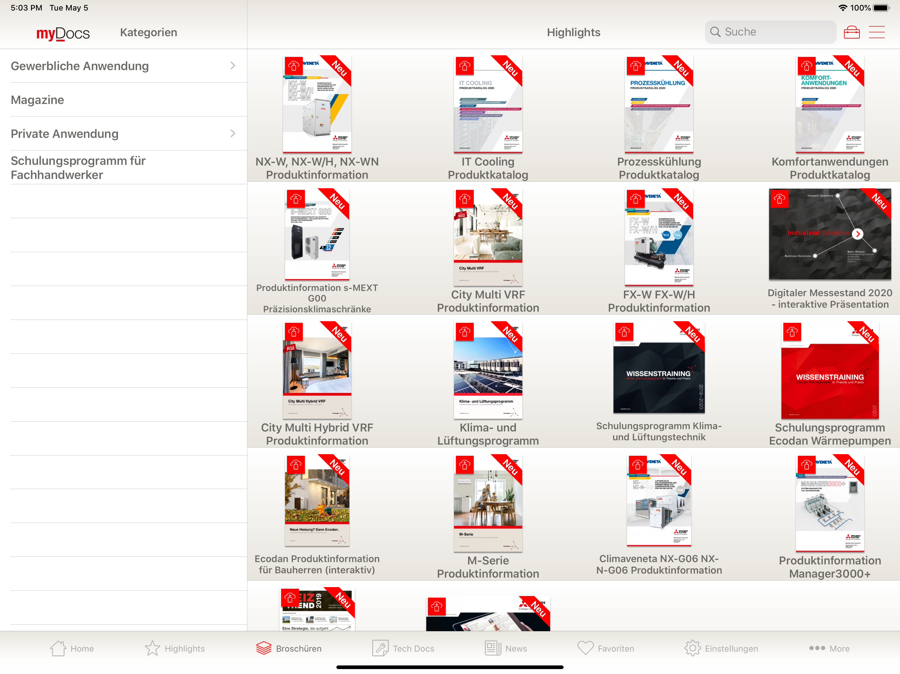The image size is (900, 674).
Task: Click in the Suche search field
Action: [771, 32]
